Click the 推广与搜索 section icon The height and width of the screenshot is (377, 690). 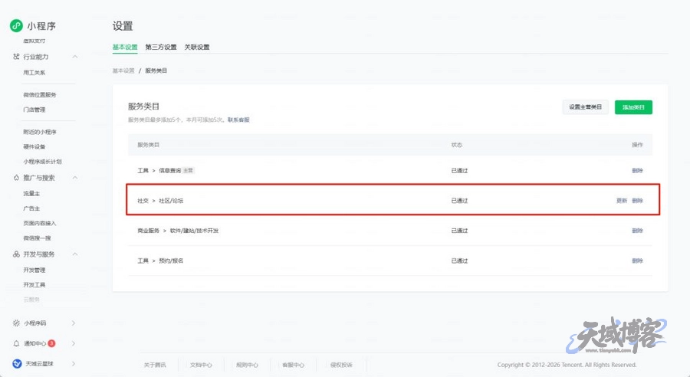pyautogui.click(x=16, y=178)
